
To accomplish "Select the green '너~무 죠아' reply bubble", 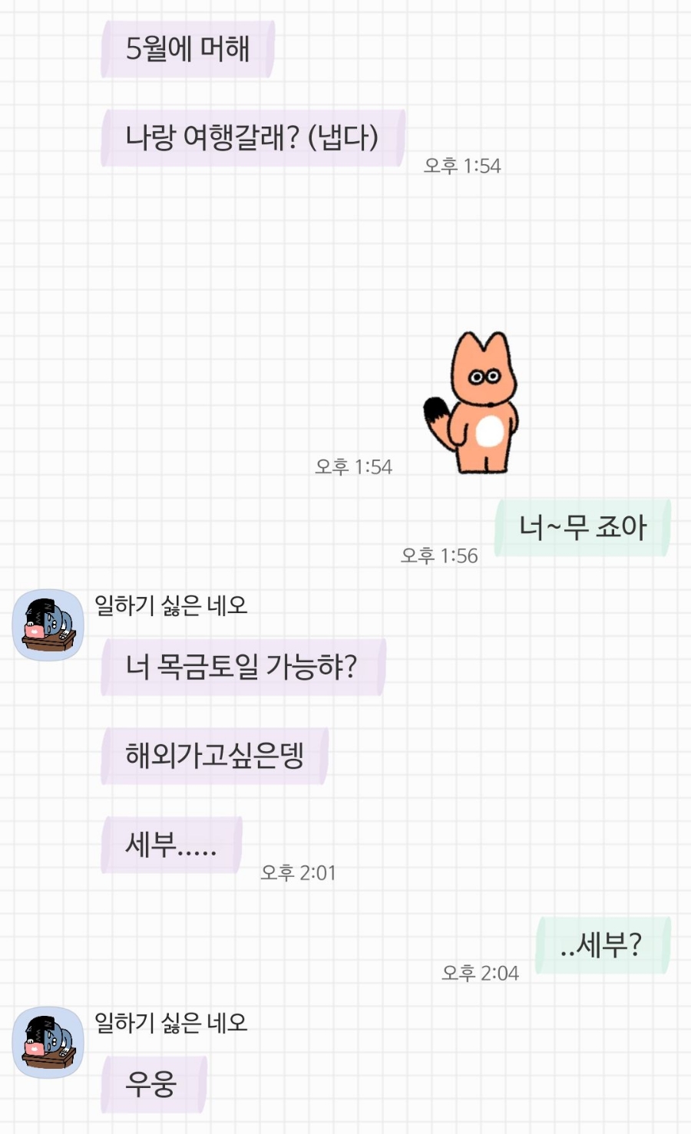I will (x=583, y=527).
